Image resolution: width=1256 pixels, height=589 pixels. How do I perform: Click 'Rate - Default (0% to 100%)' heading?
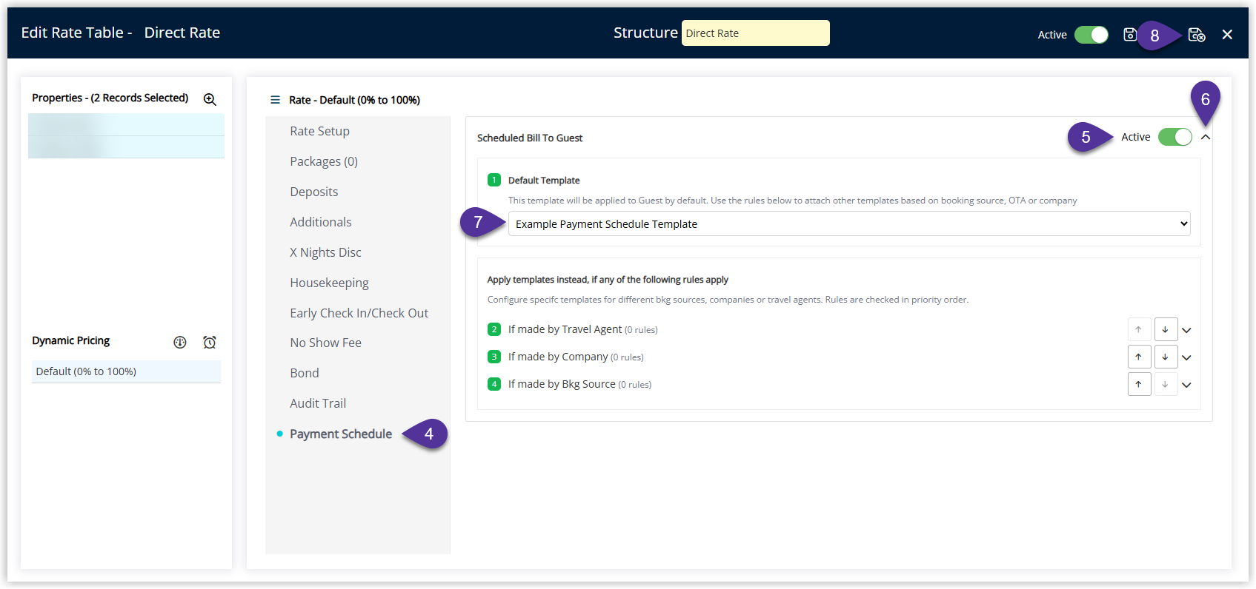point(354,100)
